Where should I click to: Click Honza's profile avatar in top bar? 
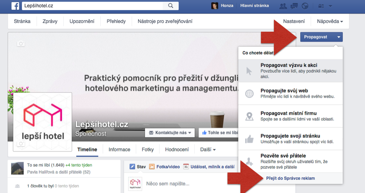[215, 6]
